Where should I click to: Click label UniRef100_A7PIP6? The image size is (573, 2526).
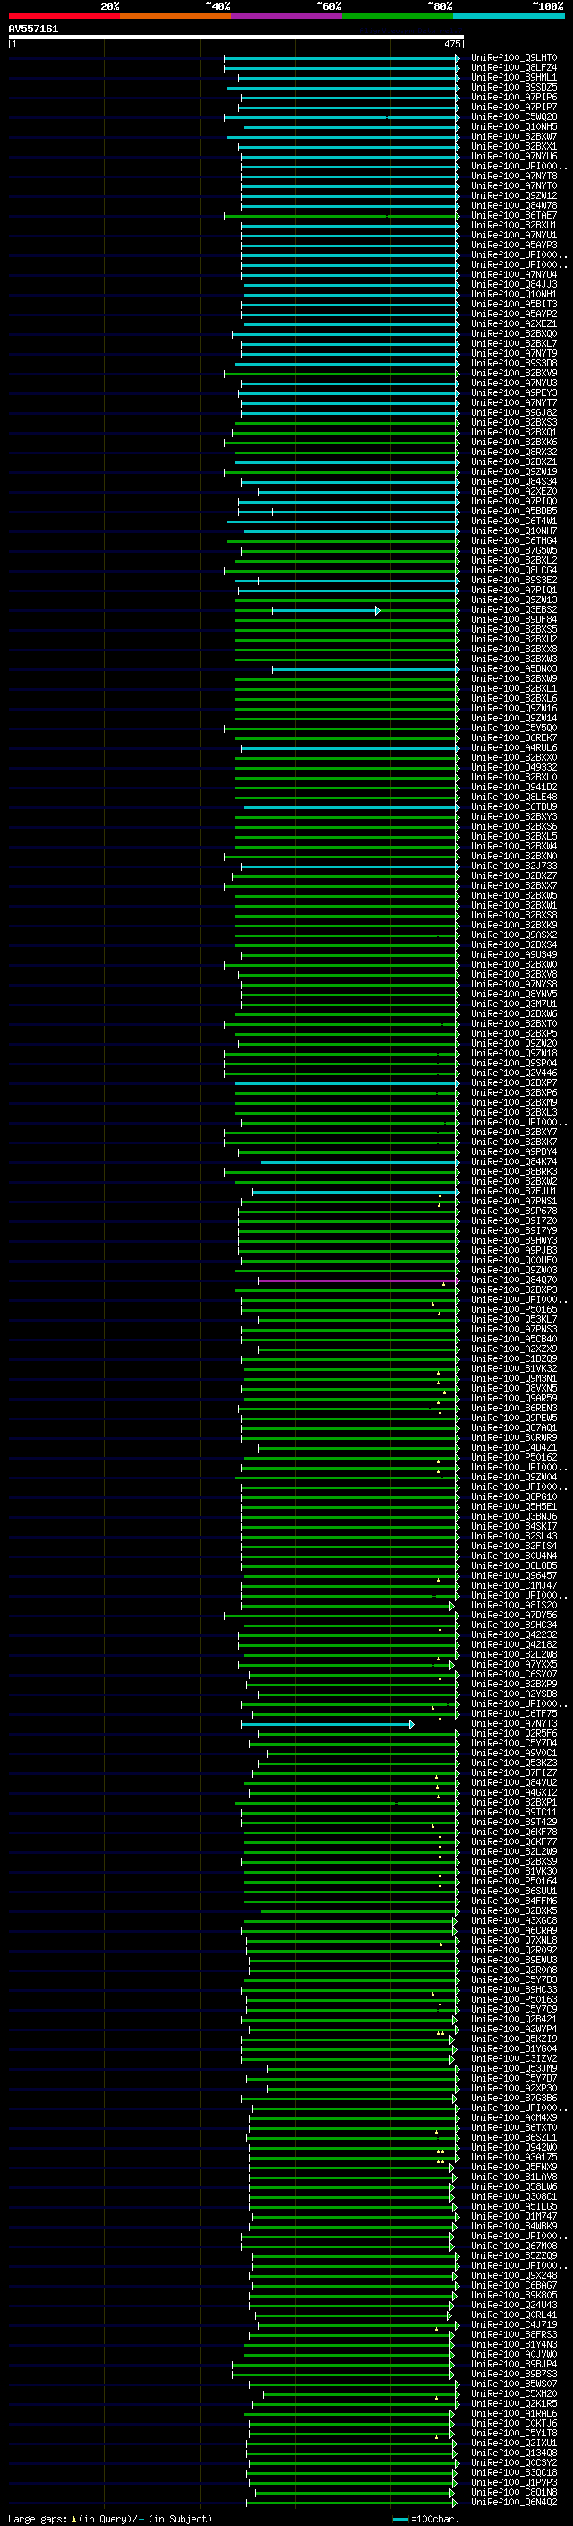tap(513, 98)
